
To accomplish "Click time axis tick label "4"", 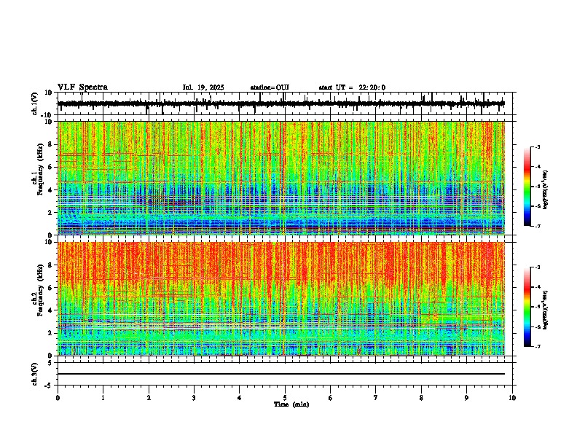I will 240,398.
